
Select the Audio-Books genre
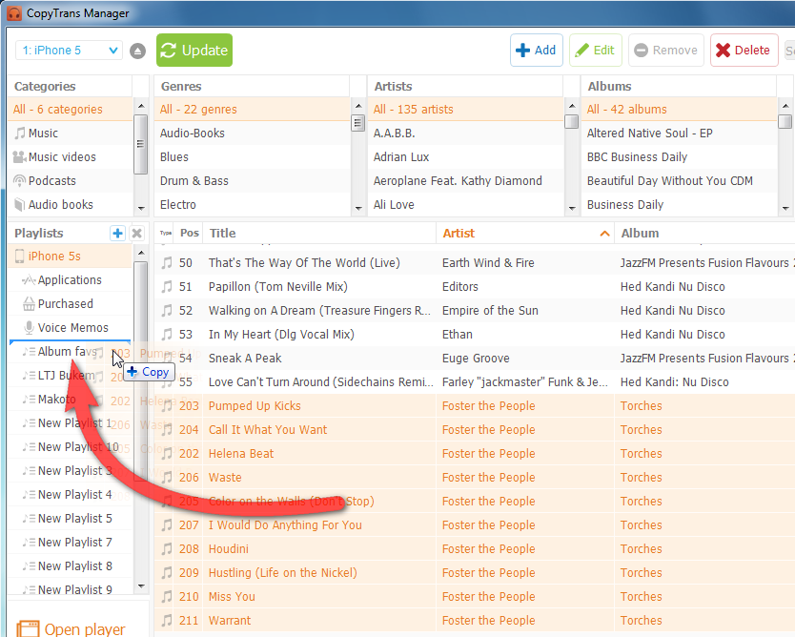pyautogui.click(x=252, y=134)
